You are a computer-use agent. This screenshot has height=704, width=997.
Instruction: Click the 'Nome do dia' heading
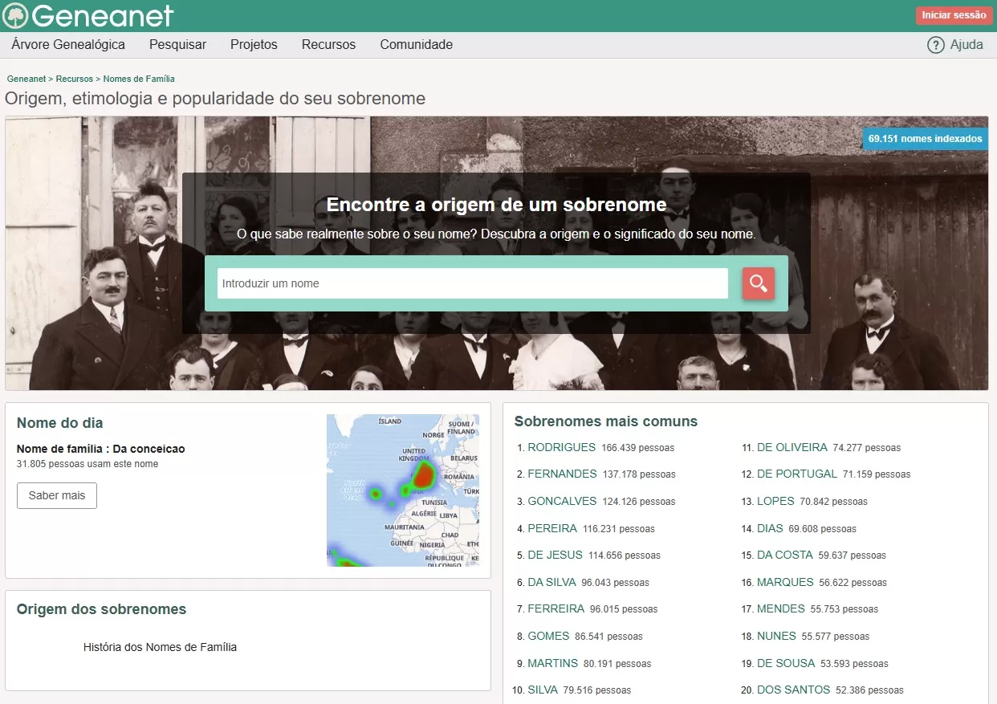(x=60, y=423)
